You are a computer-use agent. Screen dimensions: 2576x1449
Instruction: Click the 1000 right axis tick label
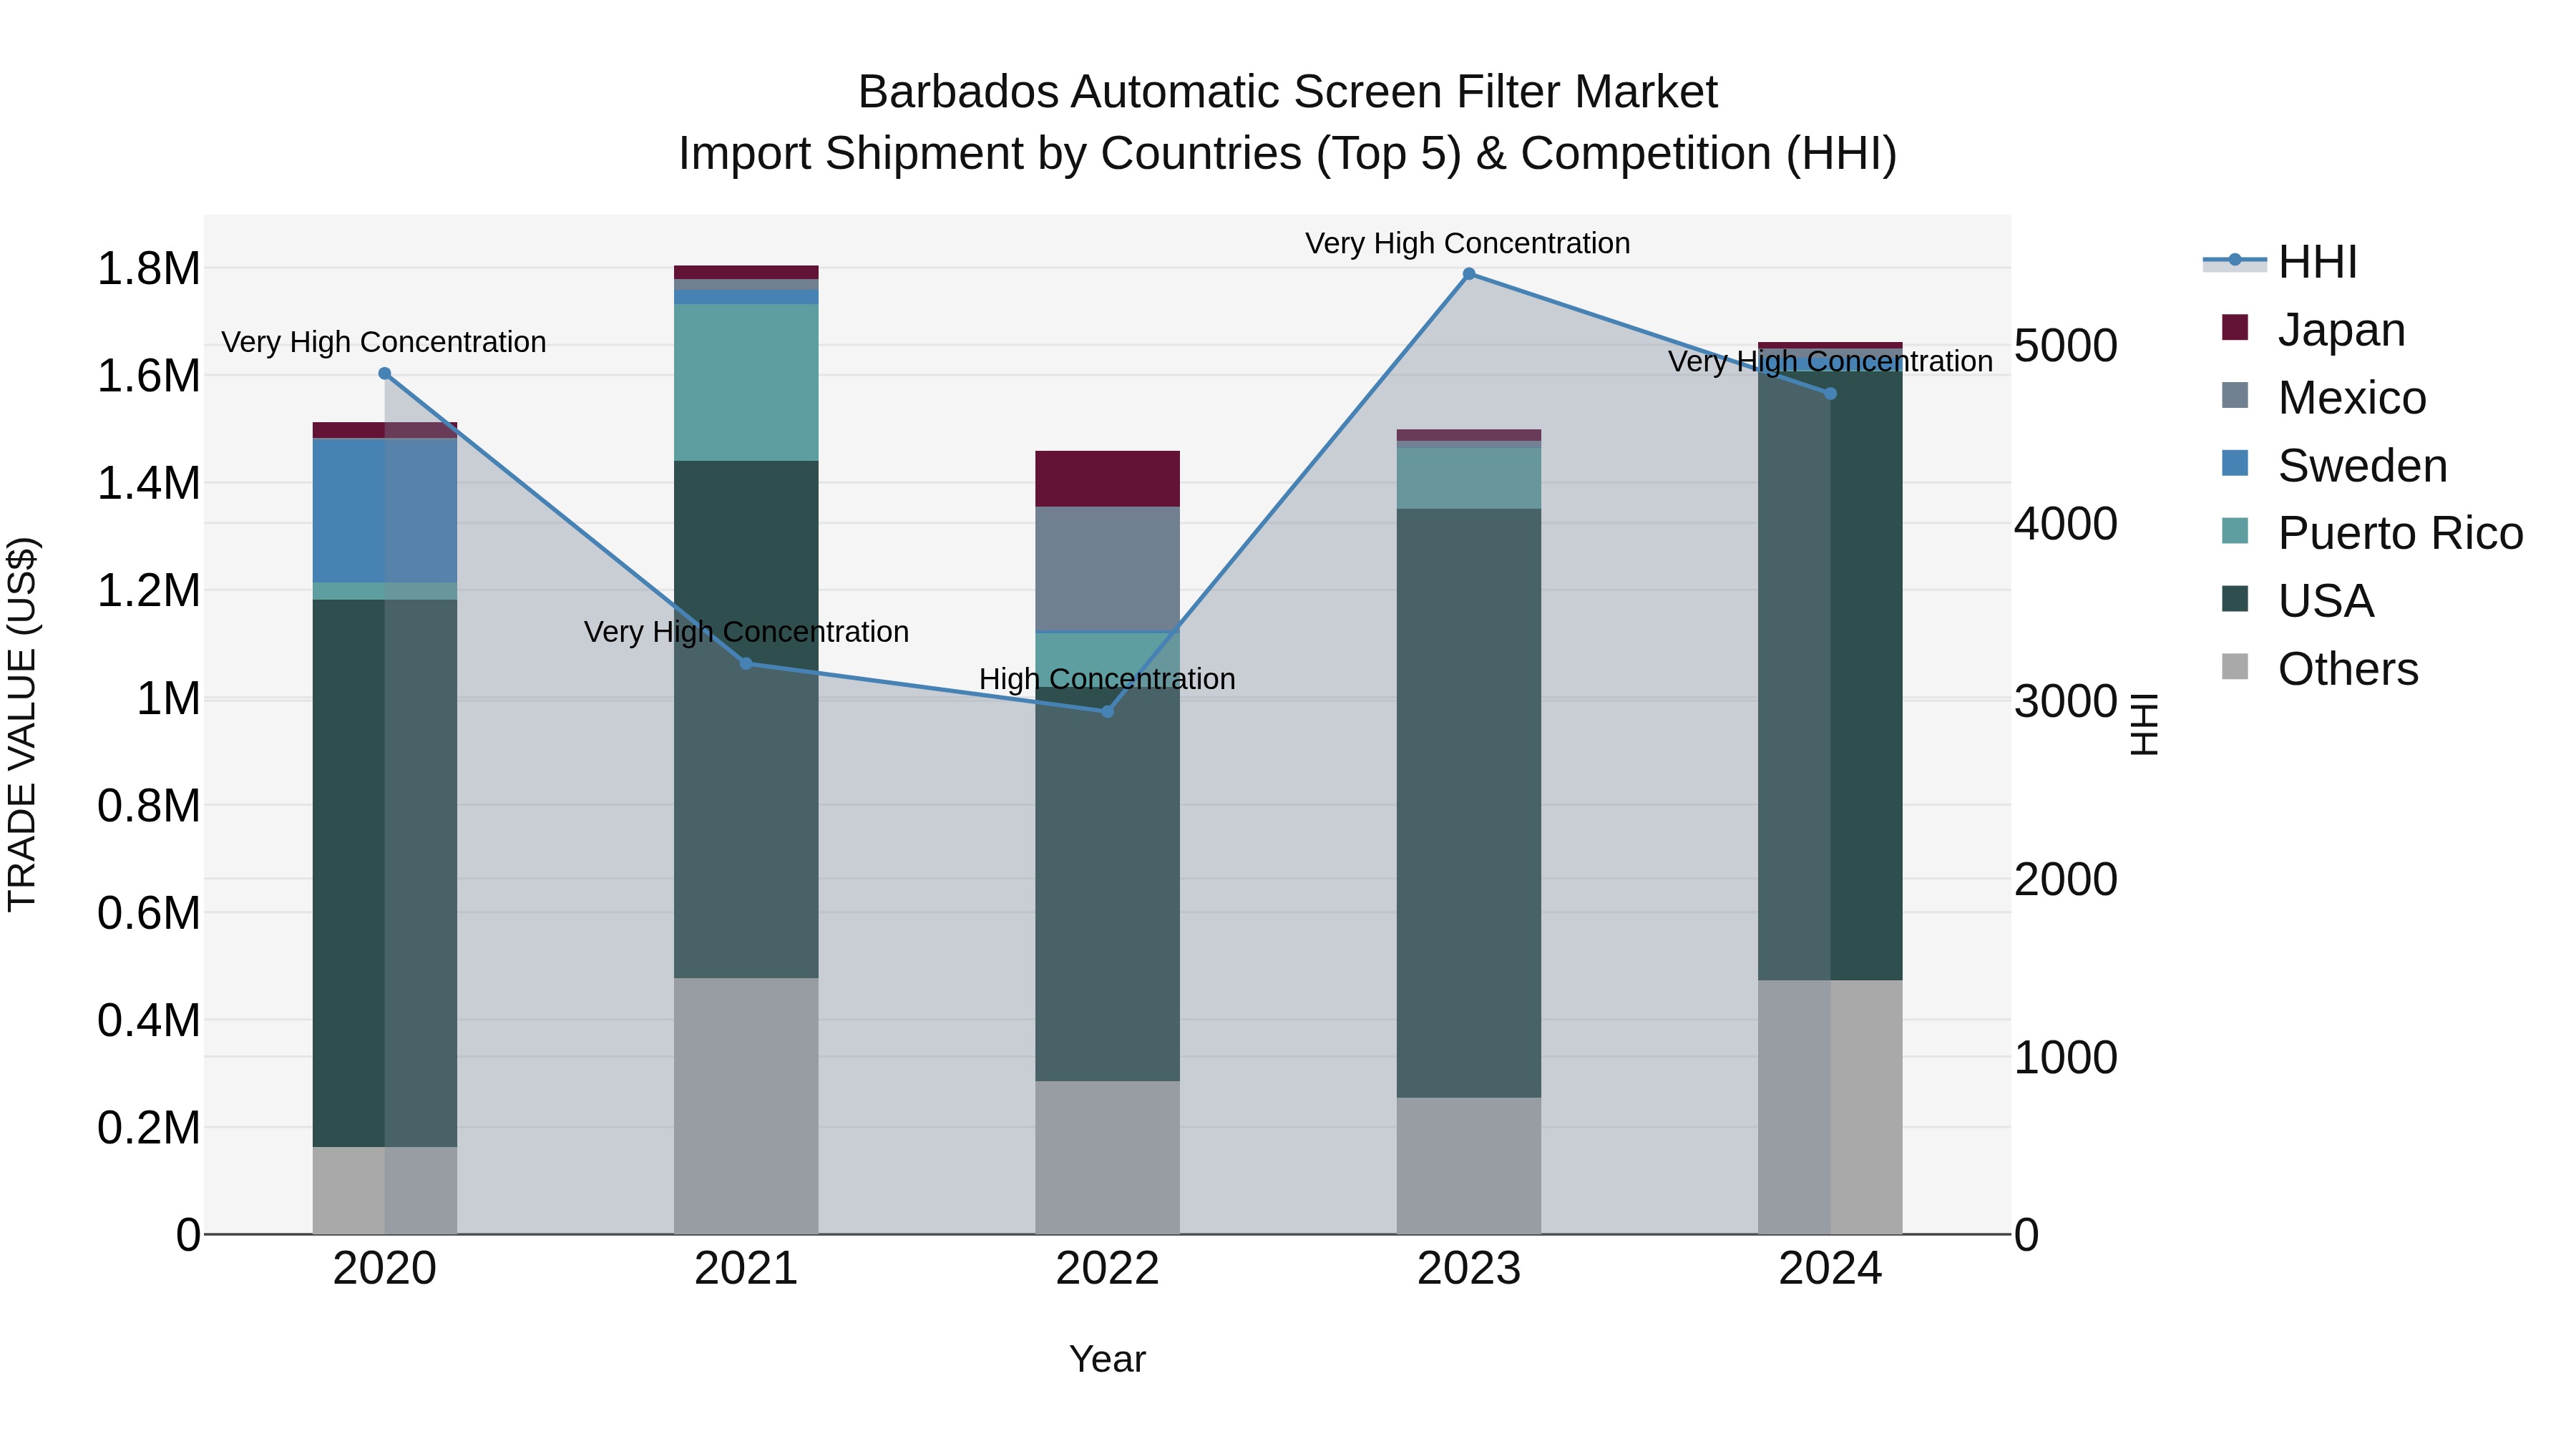point(2066,1058)
